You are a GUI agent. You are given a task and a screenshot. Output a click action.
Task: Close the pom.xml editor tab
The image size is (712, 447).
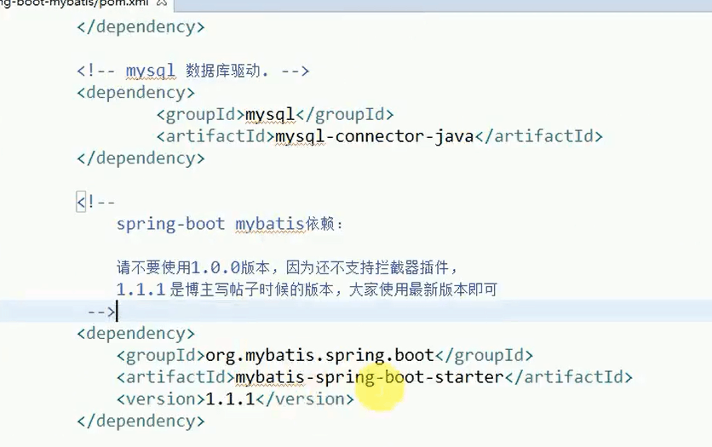pyautogui.click(x=162, y=3)
